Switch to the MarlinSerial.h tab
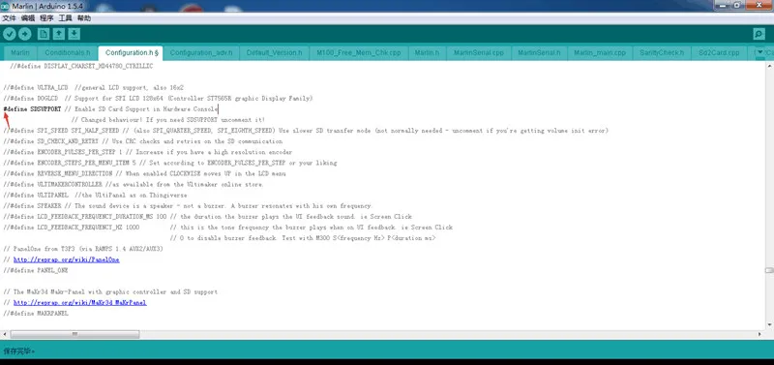Image resolution: width=774 pixels, height=365 pixels. tap(539, 53)
